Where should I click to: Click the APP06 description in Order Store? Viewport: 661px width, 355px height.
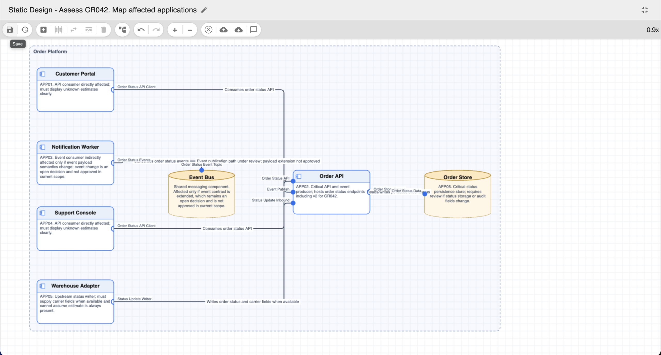(x=458, y=194)
